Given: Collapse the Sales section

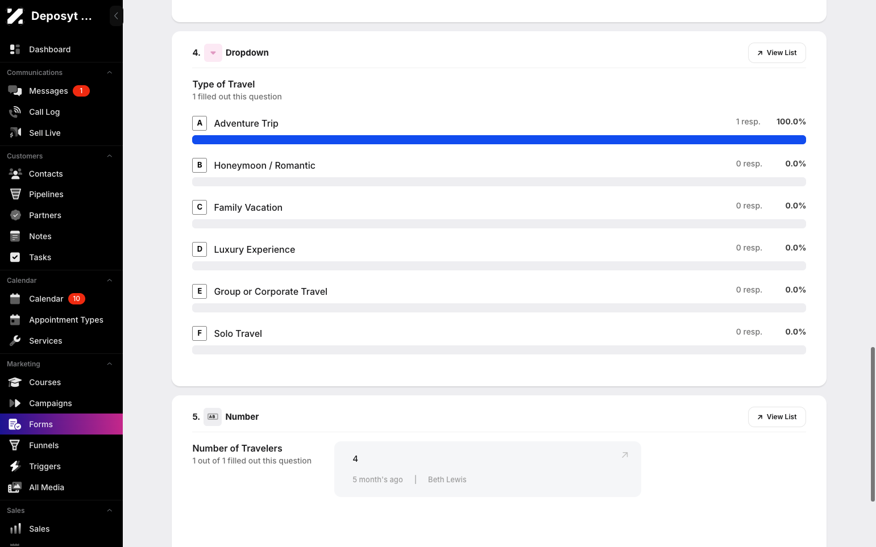Looking at the screenshot, I should 110,511.
